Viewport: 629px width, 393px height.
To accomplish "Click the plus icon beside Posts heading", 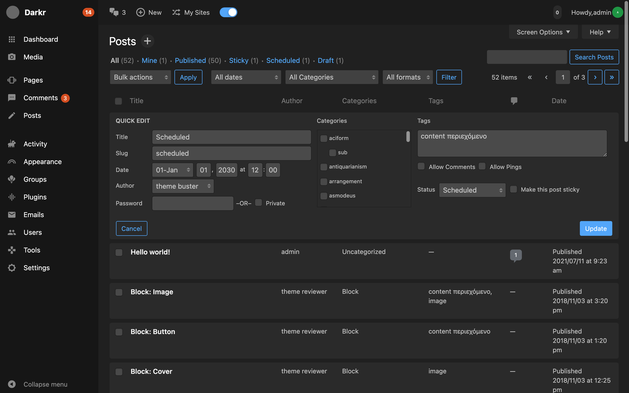I will 147,41.
